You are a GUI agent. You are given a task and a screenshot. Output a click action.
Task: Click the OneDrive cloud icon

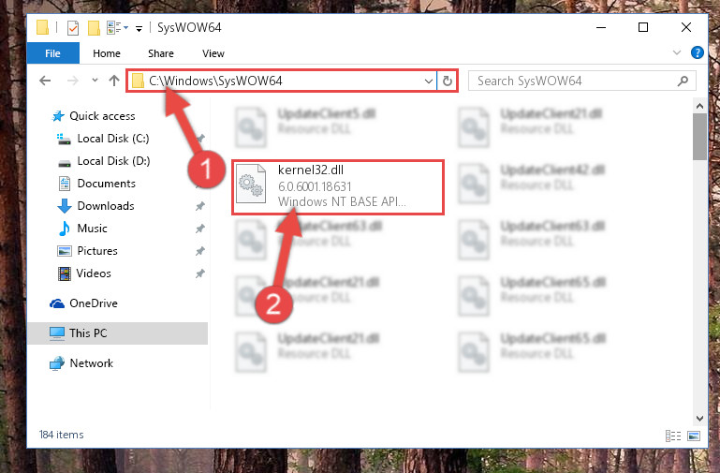point(57,303)
